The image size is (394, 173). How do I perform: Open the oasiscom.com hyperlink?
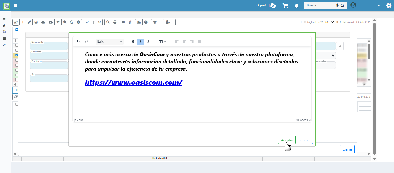pos(133,82)
